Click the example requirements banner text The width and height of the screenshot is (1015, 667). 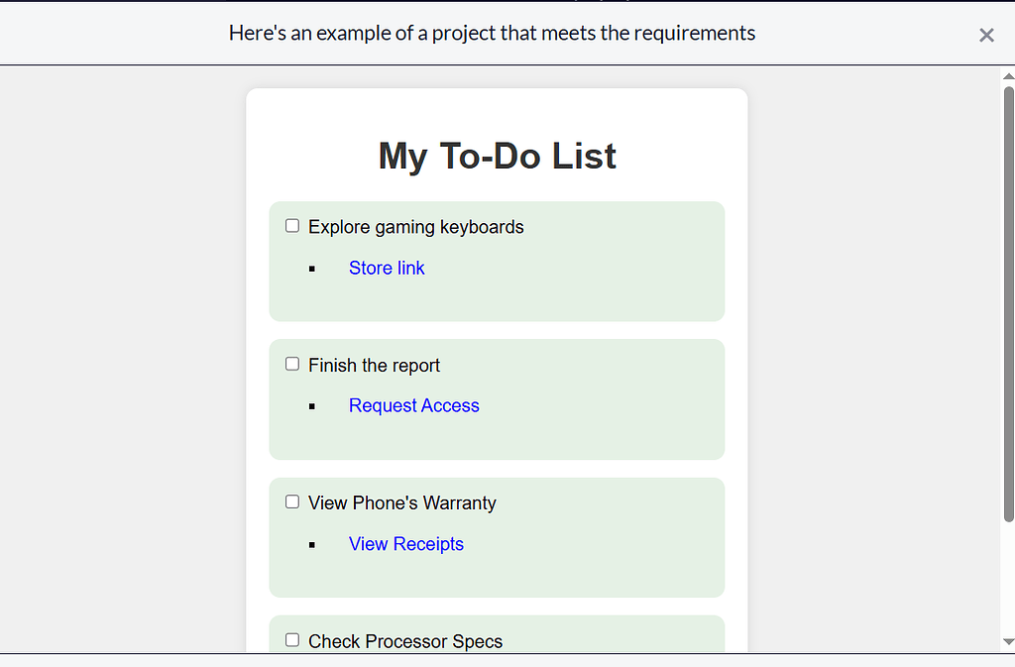pyautogui.click(x=493, y=33)
